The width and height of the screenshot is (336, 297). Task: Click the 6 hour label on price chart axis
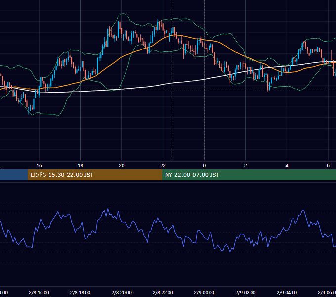[x=328, y=165]
